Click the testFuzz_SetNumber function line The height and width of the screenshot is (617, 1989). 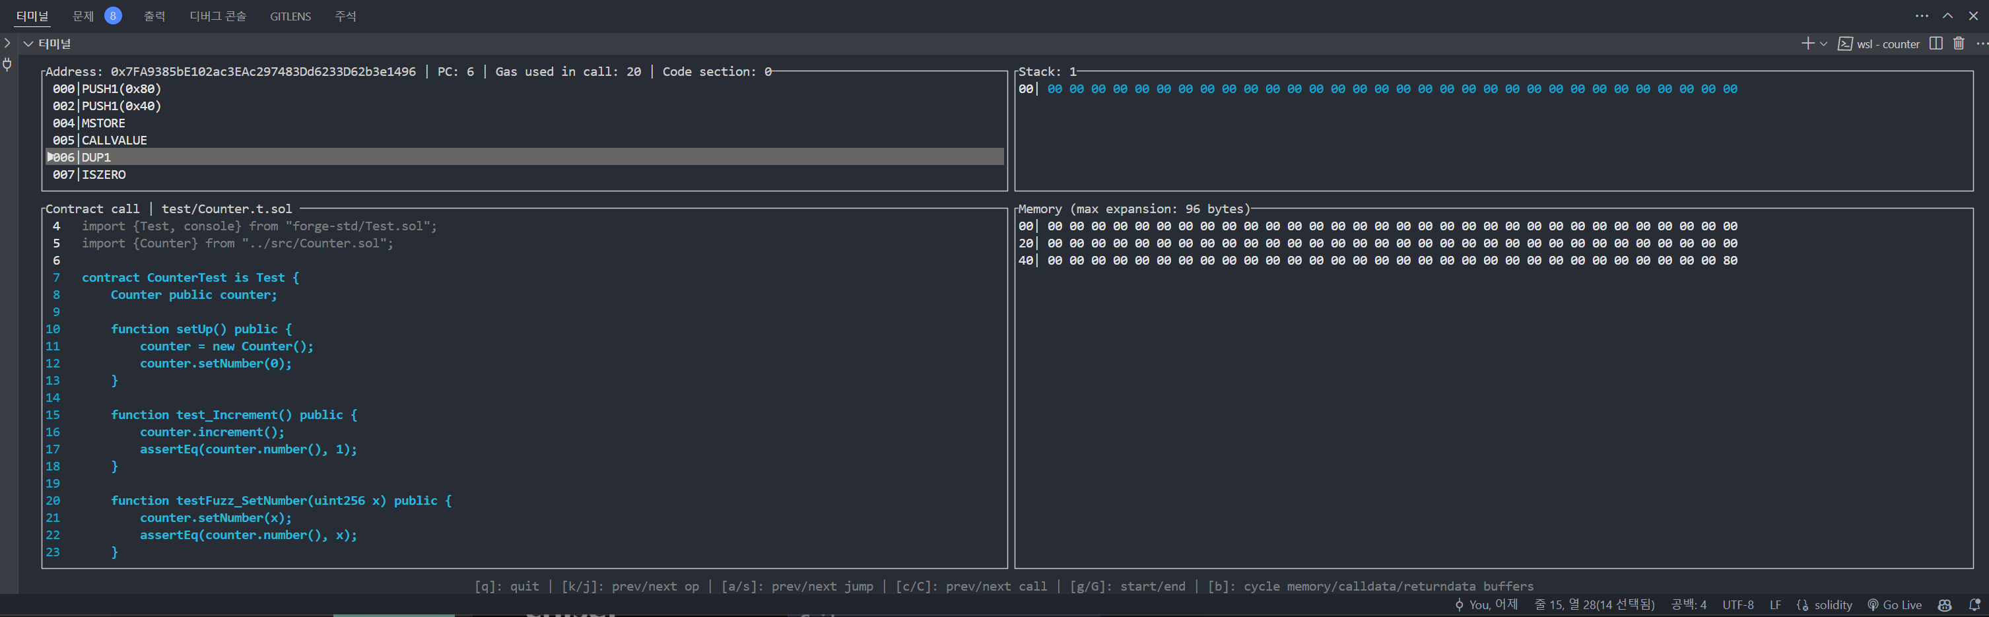(x=281, y=501)
